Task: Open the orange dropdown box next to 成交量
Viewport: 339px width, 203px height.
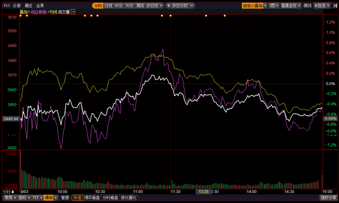Action: pyautogui.click(x=73, y=12)
